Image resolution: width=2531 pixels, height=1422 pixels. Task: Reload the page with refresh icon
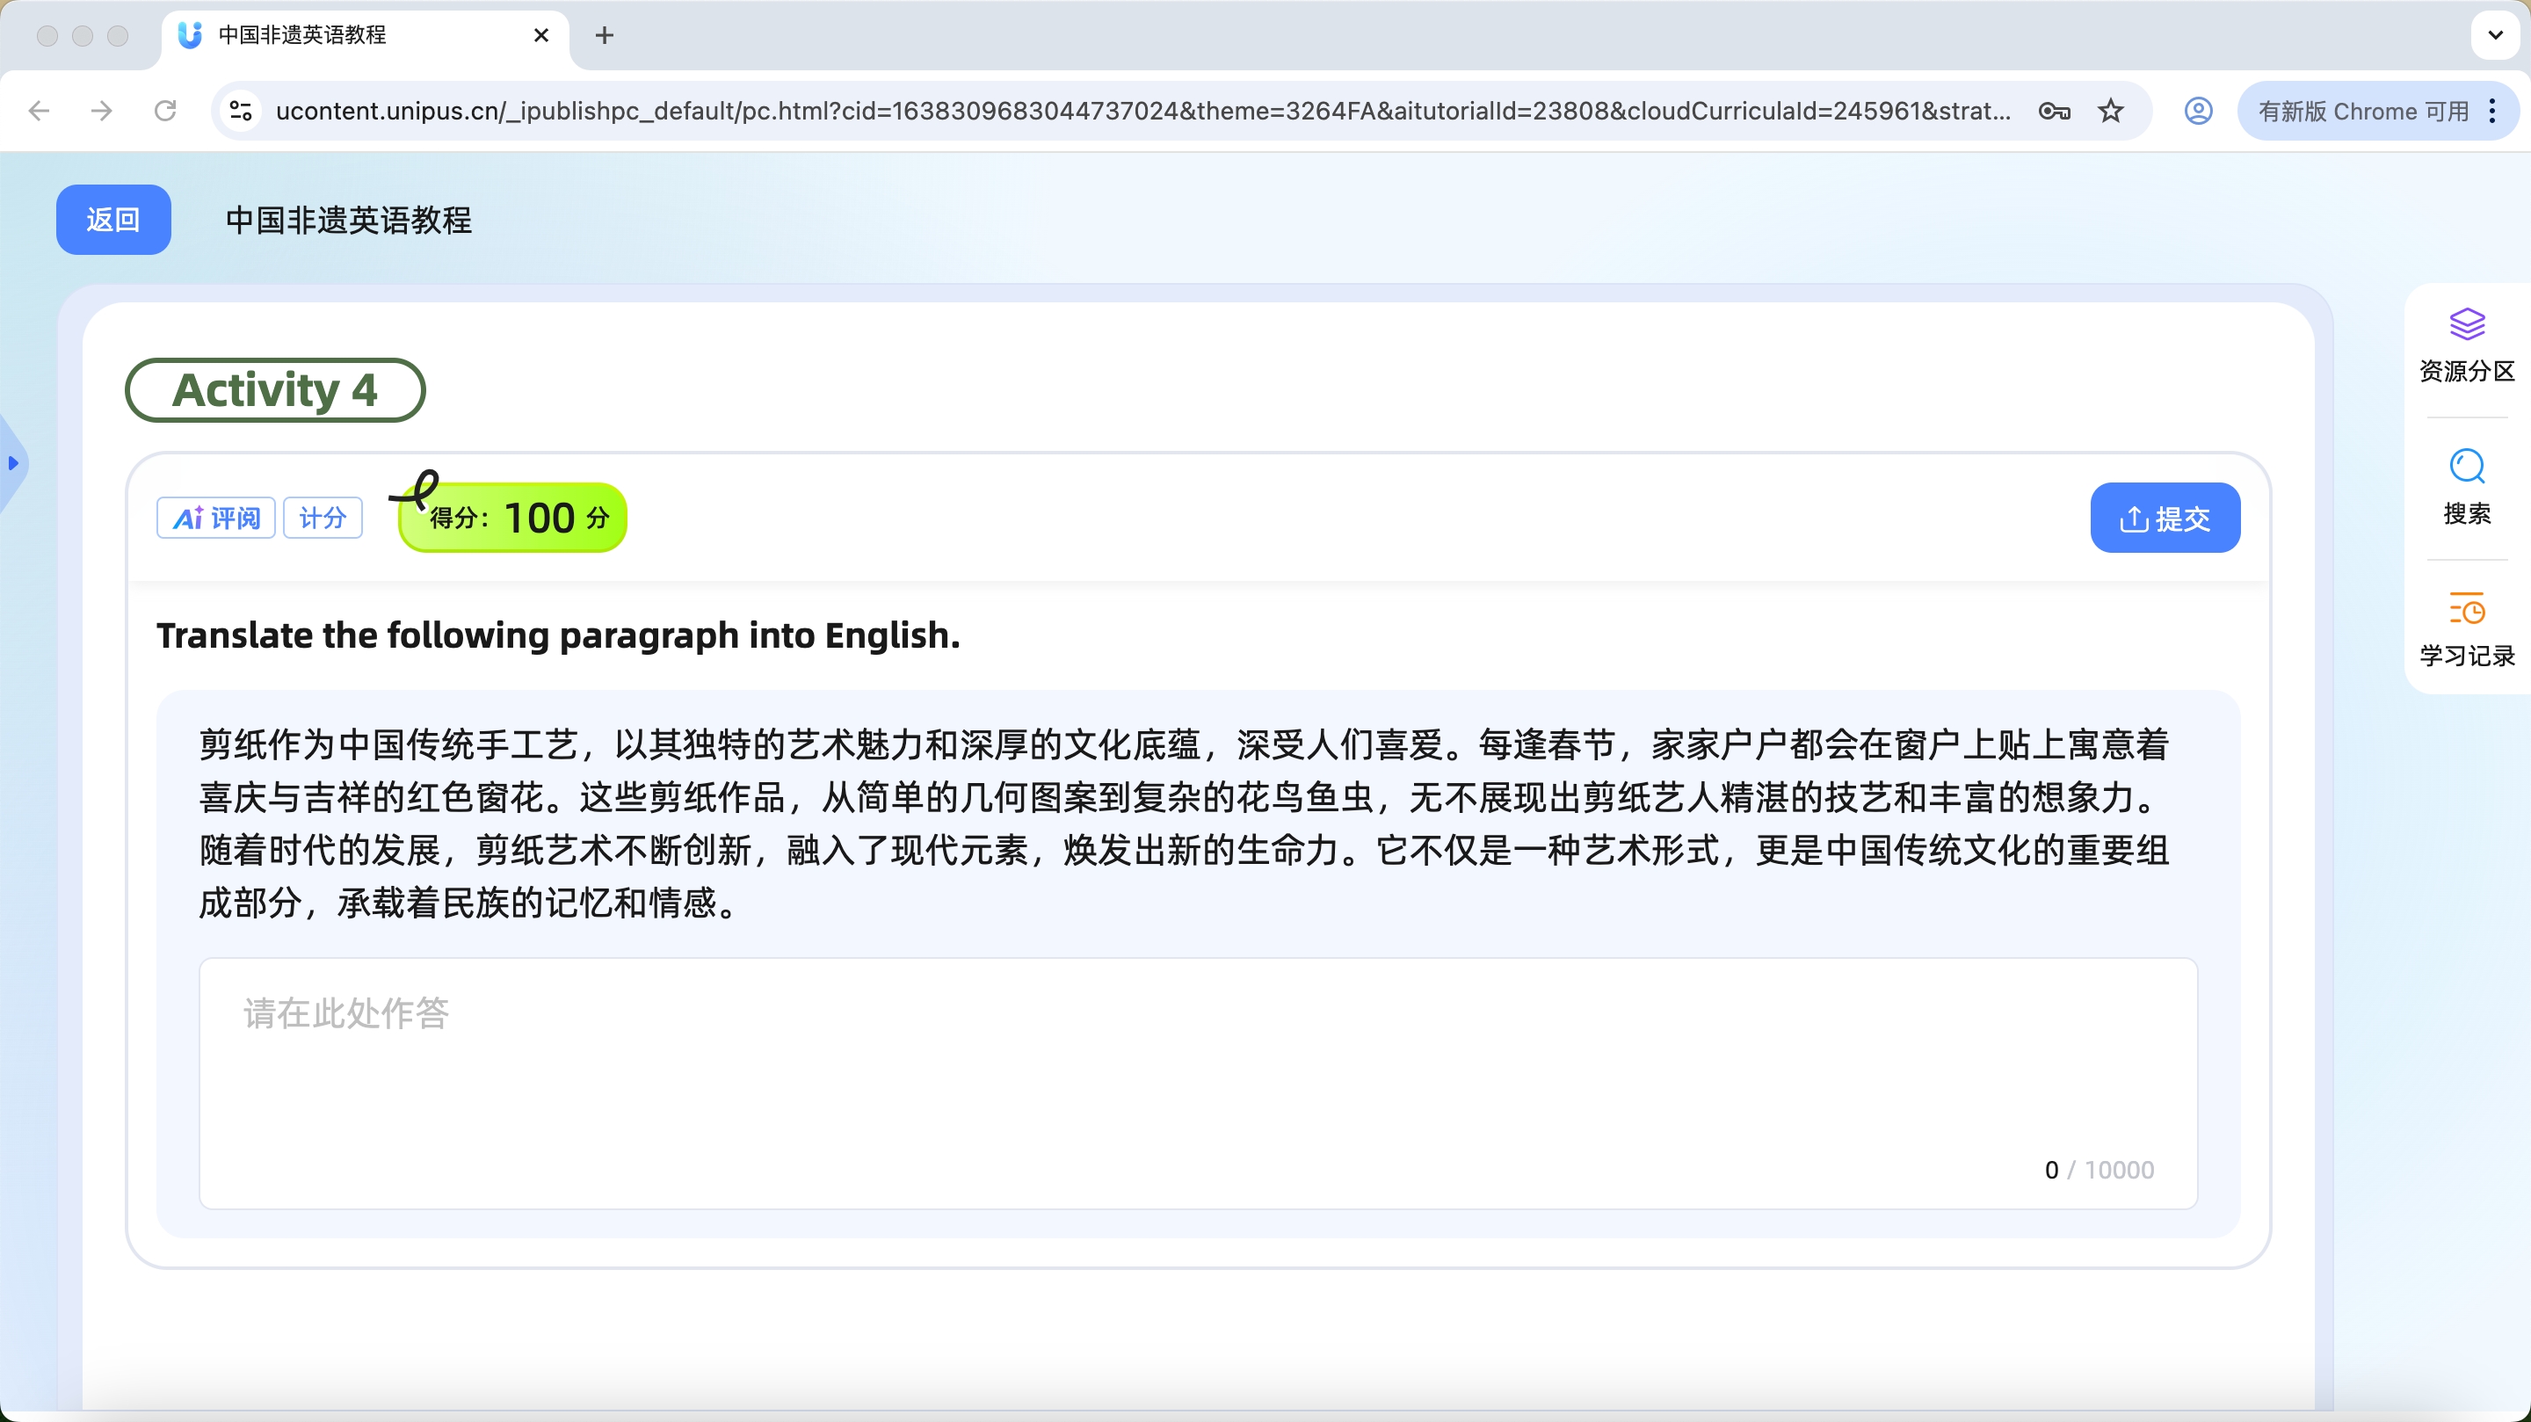pyautogui.click(x=165, y=111)
